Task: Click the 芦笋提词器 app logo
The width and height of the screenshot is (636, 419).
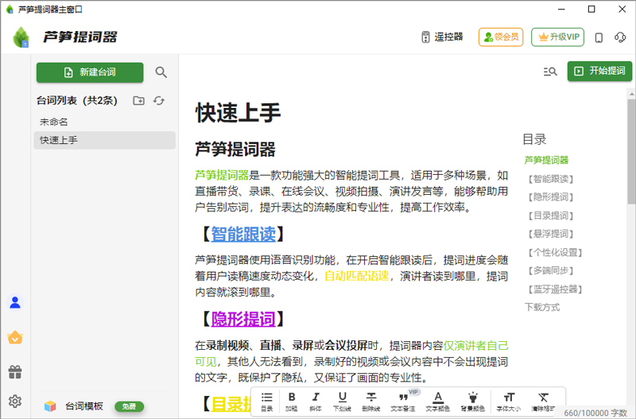Action: (x=21, y=37)
